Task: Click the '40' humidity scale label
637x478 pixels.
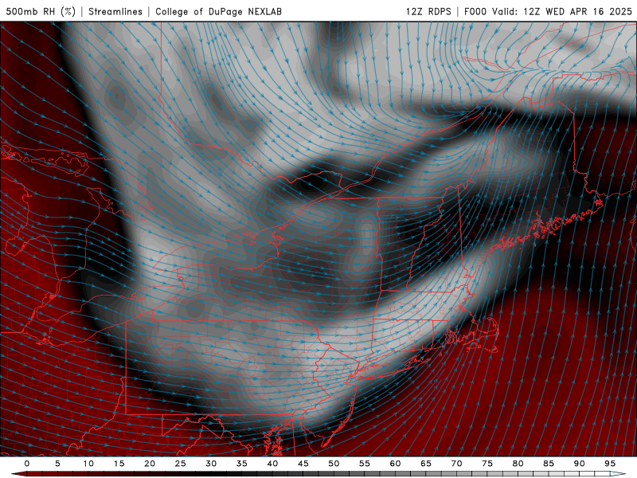Action: point(272,464)
